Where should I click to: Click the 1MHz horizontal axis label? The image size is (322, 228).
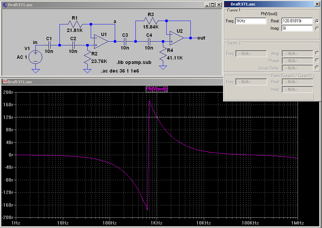tap(297, 223)
